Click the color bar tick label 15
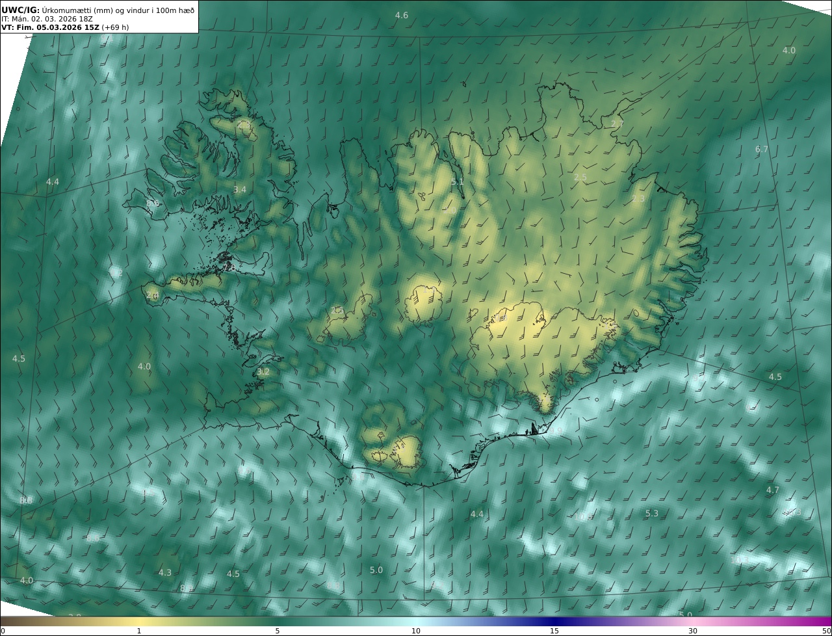 (554, 631)
